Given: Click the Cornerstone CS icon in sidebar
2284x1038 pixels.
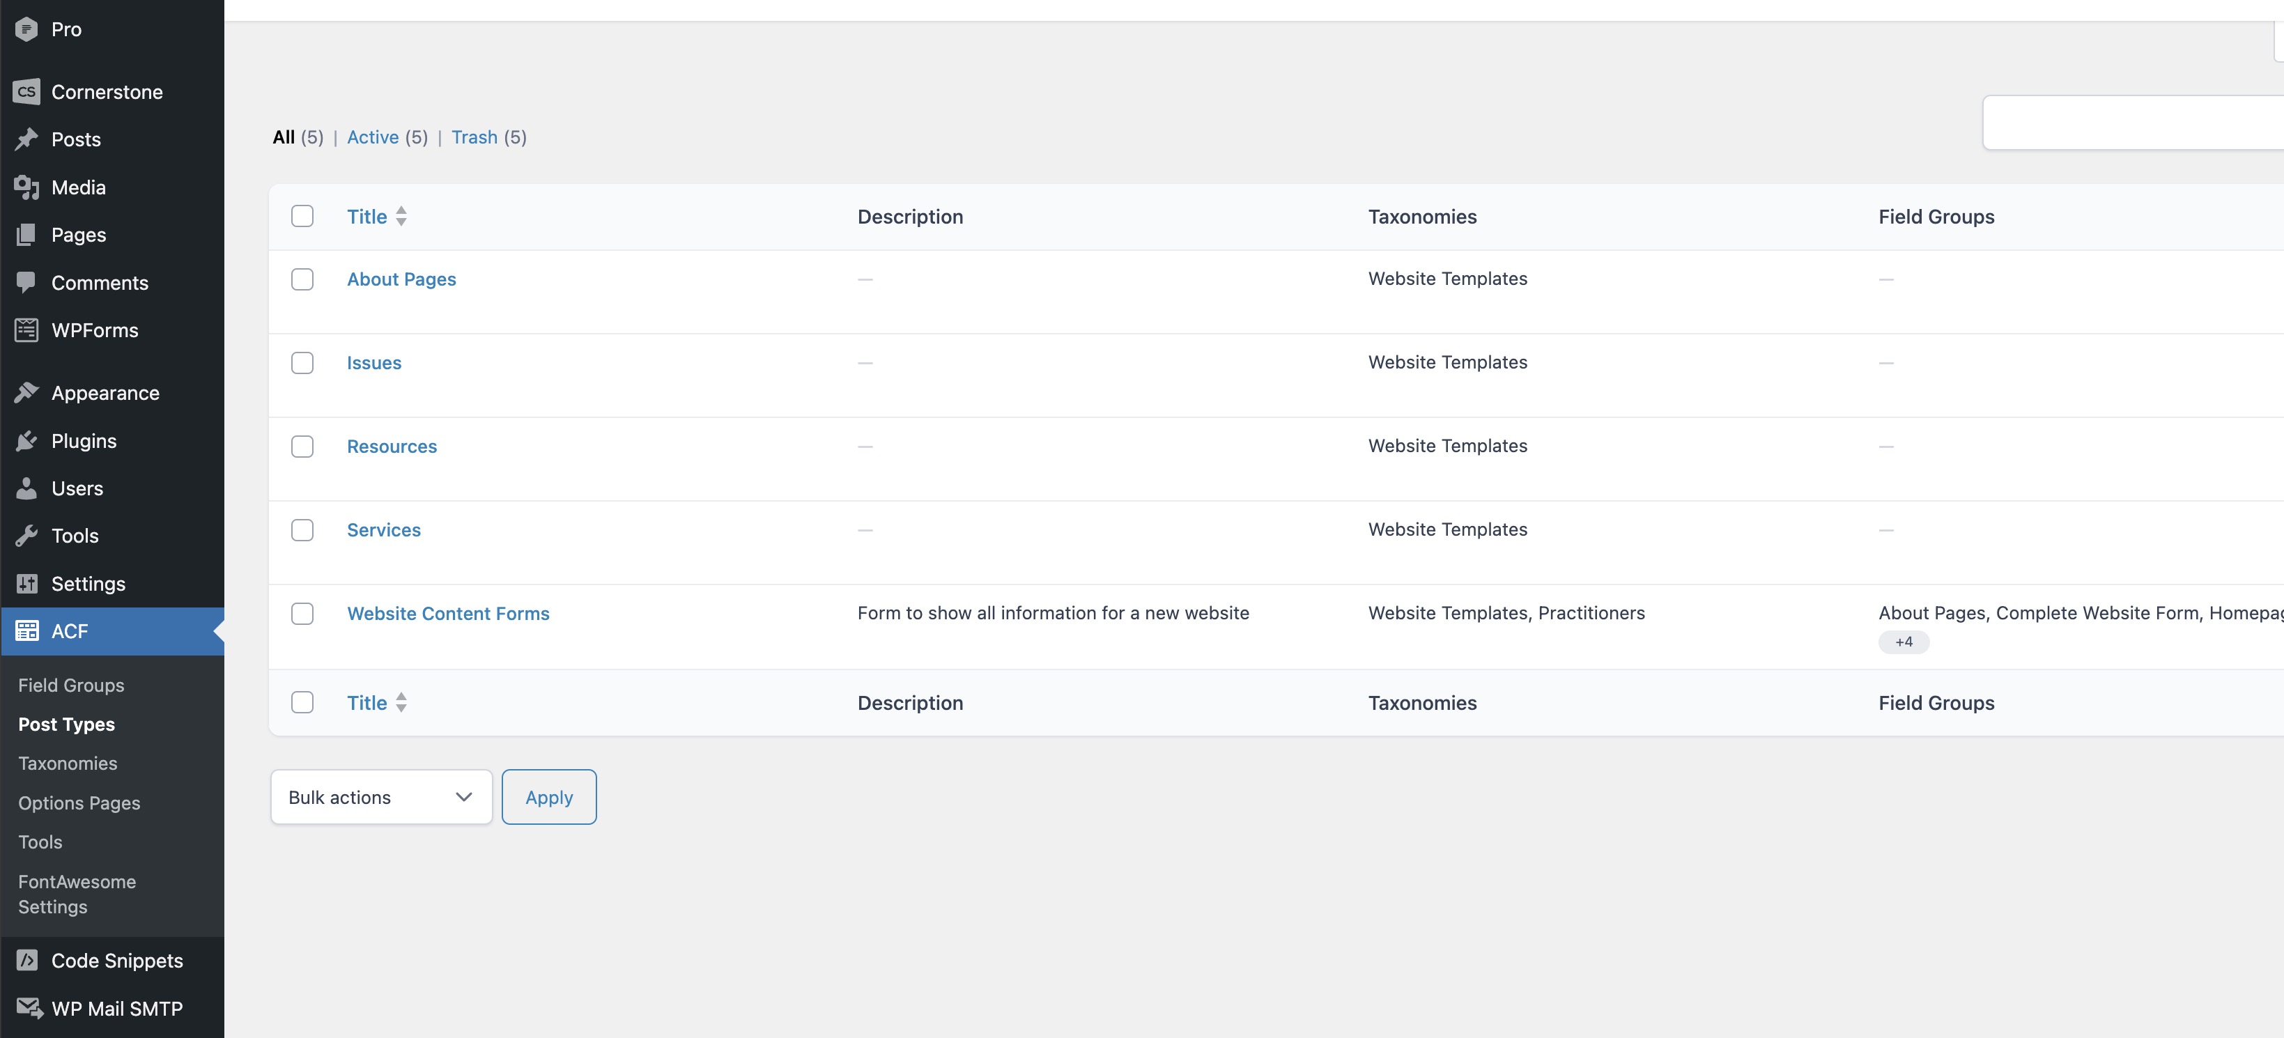Looking at the screenshot, I should coord(26,91).
